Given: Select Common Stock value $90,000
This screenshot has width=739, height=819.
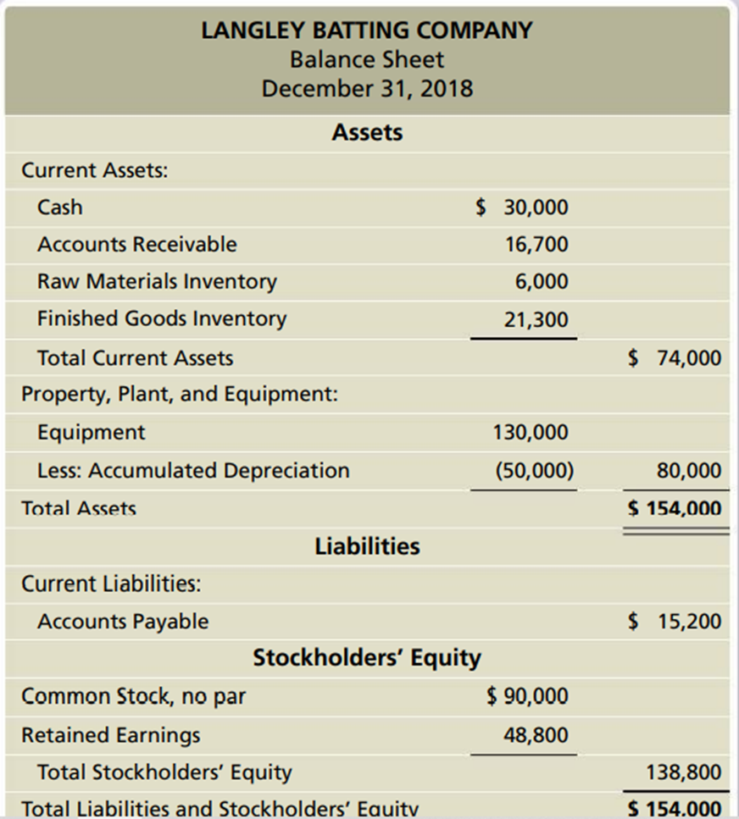Looking at the screenshot, I should click(528, 696).
